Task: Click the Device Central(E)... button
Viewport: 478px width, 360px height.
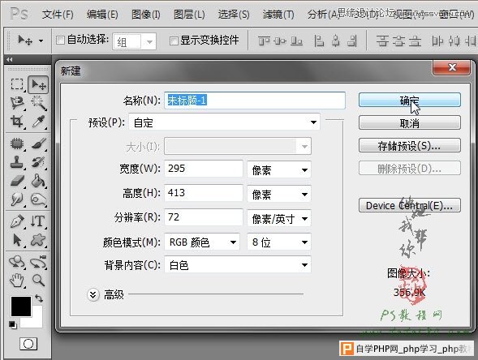Action: pos(409,206)
